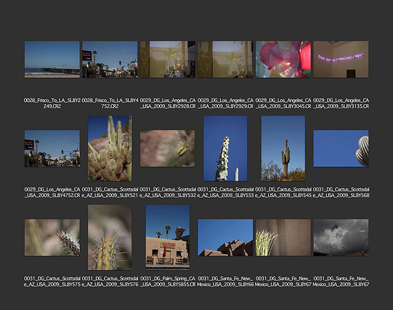Open the yellow cactus spines thumbnail 5L8Y576

[x=110, y=238]
